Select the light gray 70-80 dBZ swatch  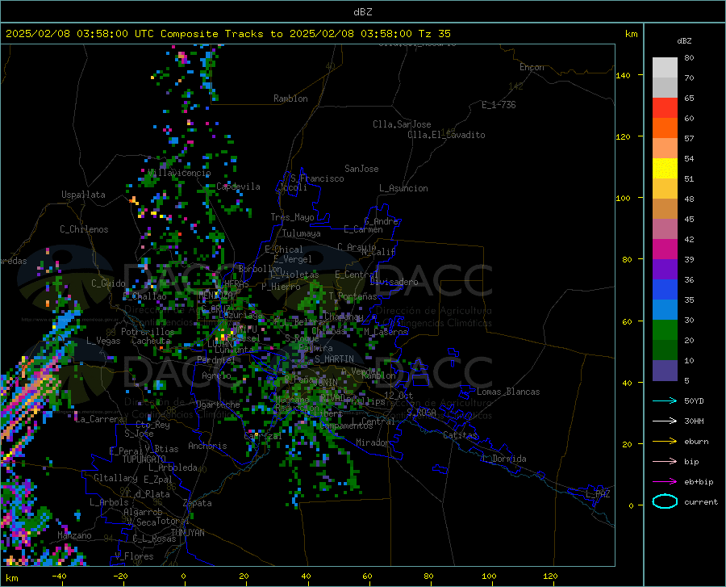pos(665,68)
